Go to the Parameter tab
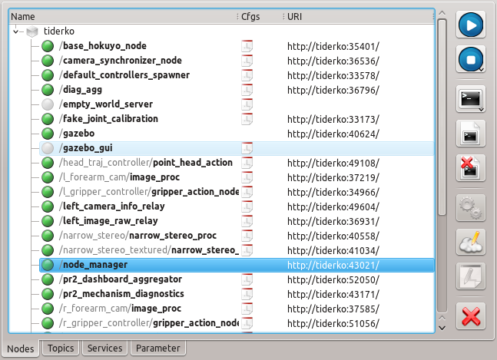The height and width of the screenshot is (360, 497). click(x=157, y=348)
